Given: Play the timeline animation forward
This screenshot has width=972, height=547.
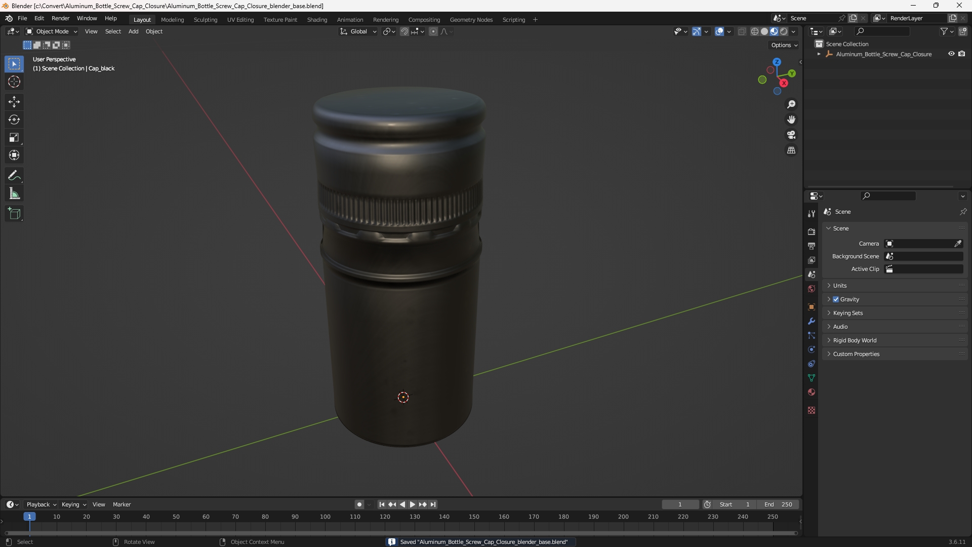Looking at the screenshot, I should click(x=413, y=504).
